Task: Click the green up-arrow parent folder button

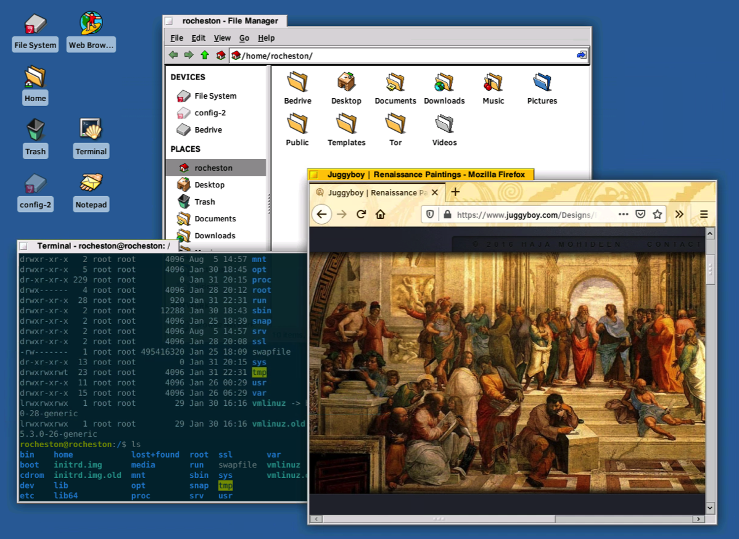Action: [x=205, y=56]
